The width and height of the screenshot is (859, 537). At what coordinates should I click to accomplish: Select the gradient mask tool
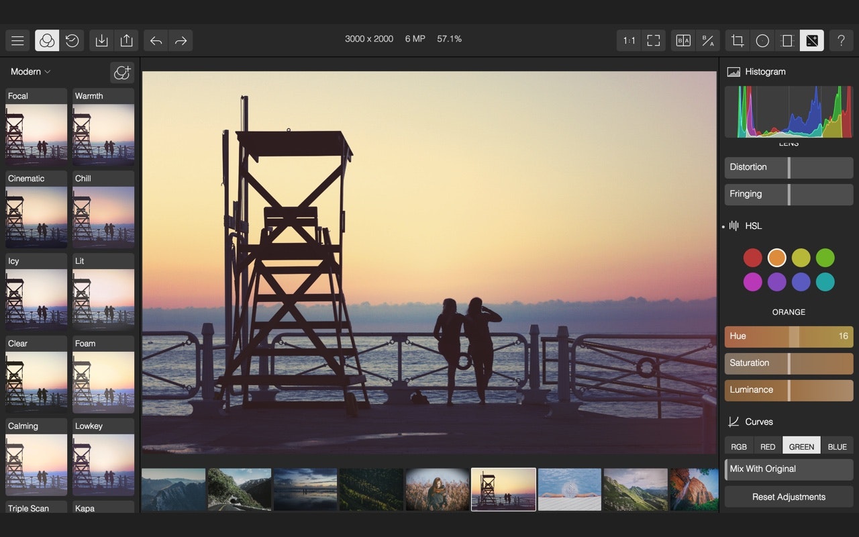coord(787,41)
